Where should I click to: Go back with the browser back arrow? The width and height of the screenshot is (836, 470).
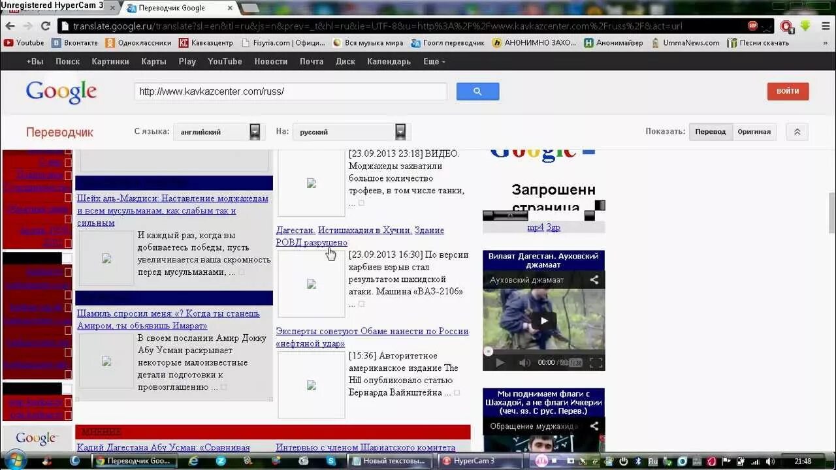10,26
